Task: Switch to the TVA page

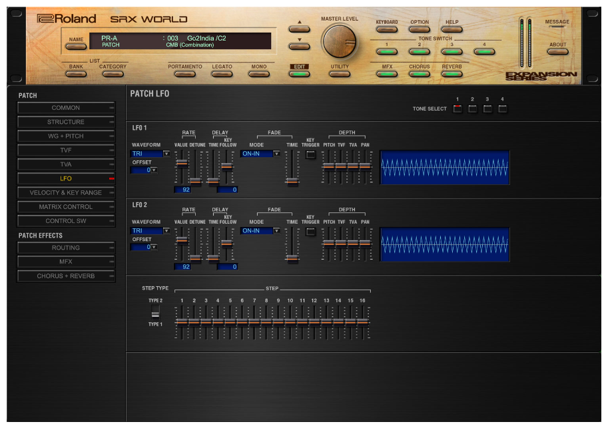Action: tap(66, 164)
